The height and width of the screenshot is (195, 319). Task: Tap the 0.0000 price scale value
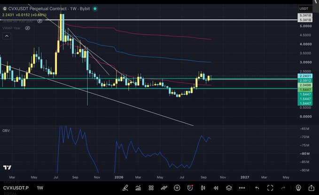pos(305,116)
